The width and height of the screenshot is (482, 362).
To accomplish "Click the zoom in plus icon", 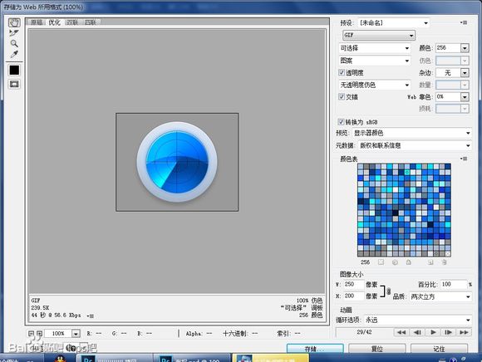I will click(x=39, y=333).
